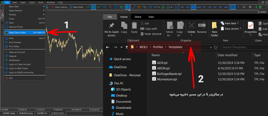Open the Charts menu
The image size is (268, 116).
point(32,2)
